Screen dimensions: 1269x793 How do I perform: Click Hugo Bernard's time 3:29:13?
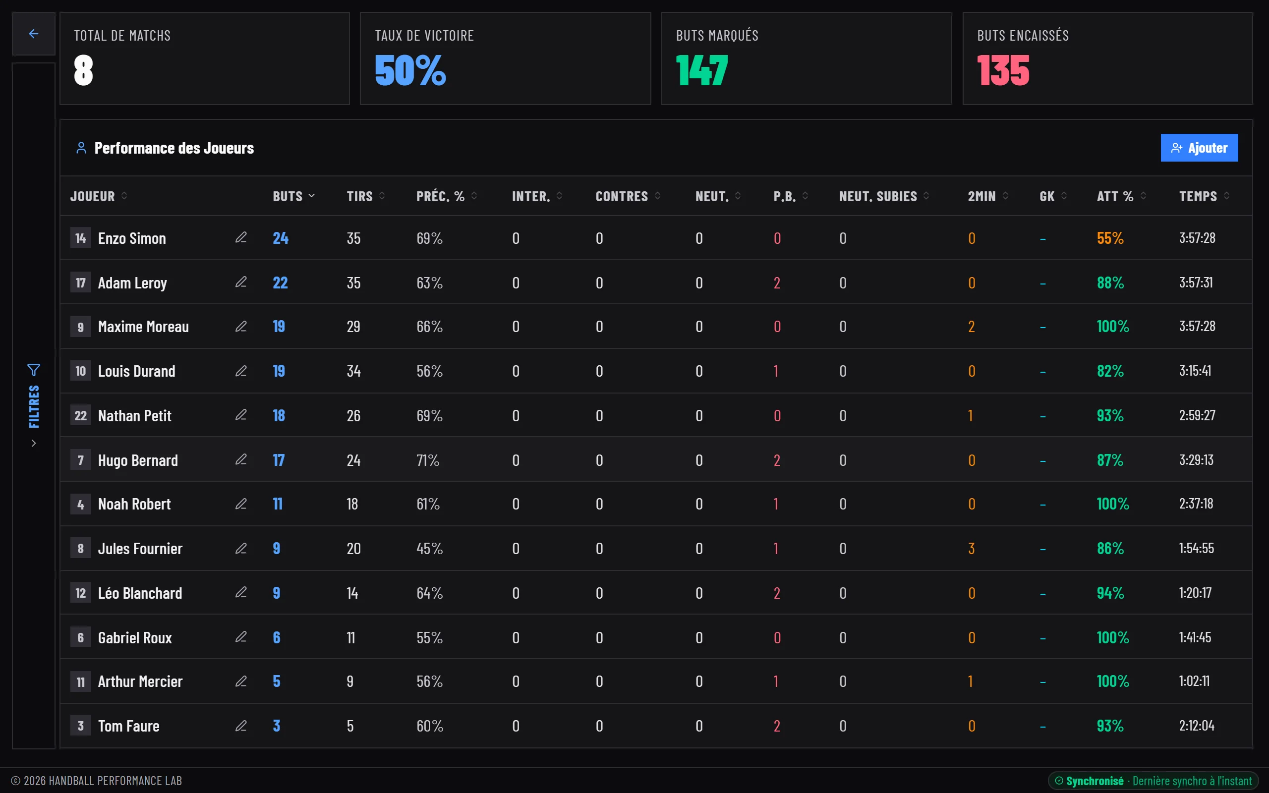coord(1196,459)
